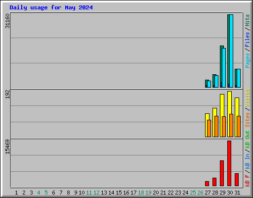Click the red kB bar for day 31
This screenshot has height=198, width=253.
point(237,180)
